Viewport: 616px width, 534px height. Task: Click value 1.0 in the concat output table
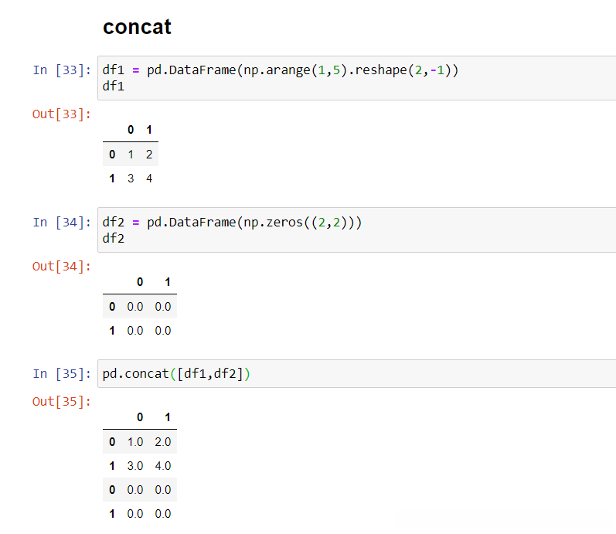135,442
